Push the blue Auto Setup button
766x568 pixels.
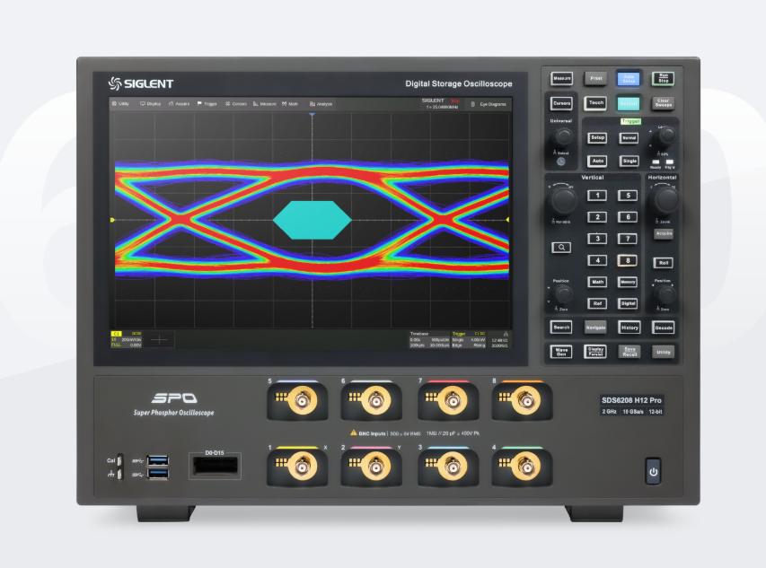[629, 78]
